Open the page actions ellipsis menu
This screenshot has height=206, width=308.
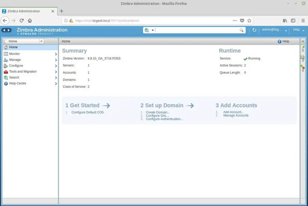[x=235, y=20]
